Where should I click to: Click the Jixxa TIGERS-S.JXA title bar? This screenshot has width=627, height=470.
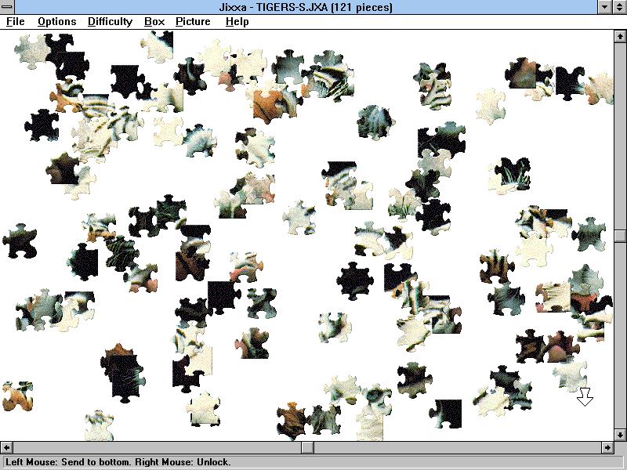(x=306, y=7)
